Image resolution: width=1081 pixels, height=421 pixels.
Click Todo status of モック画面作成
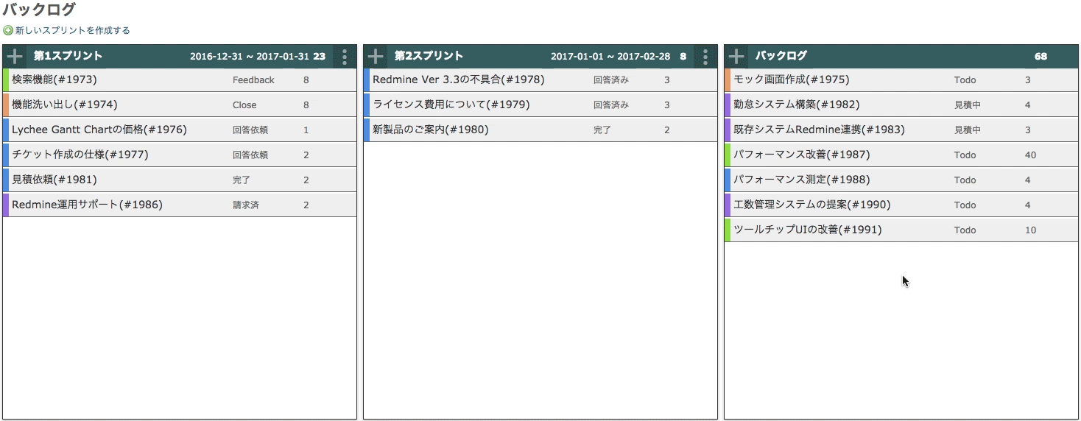coord(965,80)
